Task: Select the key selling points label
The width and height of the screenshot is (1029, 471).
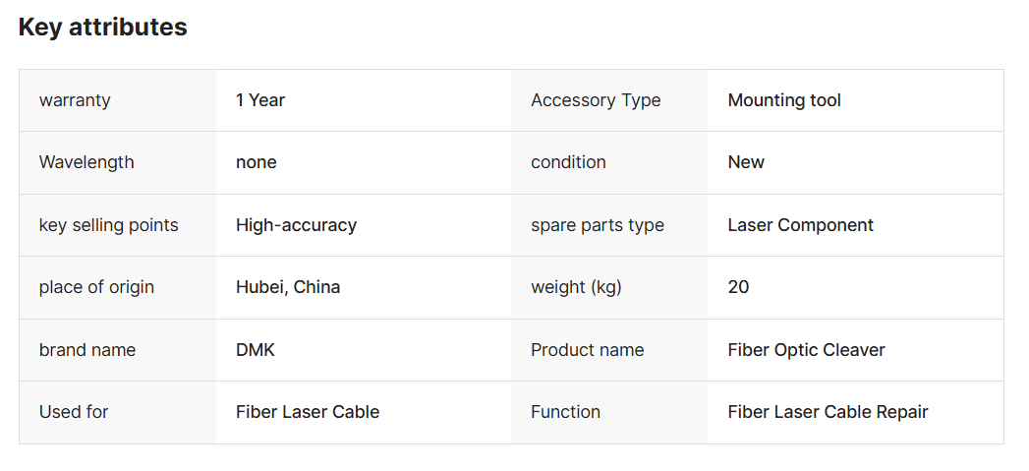Action: tap(109, 225)
